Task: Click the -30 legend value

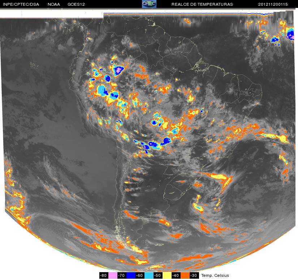Action: point(194,275)
